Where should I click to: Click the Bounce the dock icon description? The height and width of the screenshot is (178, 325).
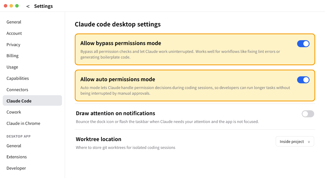click(x=167, y=122)
